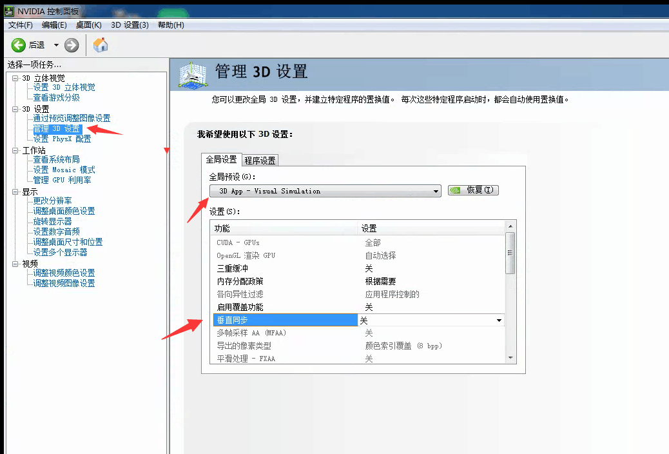Click the grey Forward arrow icon
Screen dimensions: 669x454
[x=72, y=45]
